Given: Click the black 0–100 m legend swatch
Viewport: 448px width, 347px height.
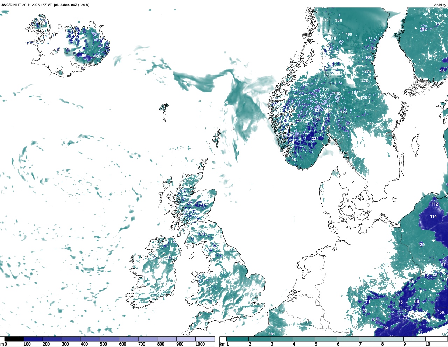Looking at the screenshot, I should click(14, 339).
